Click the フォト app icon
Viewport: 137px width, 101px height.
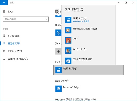(x=68, y=40)
